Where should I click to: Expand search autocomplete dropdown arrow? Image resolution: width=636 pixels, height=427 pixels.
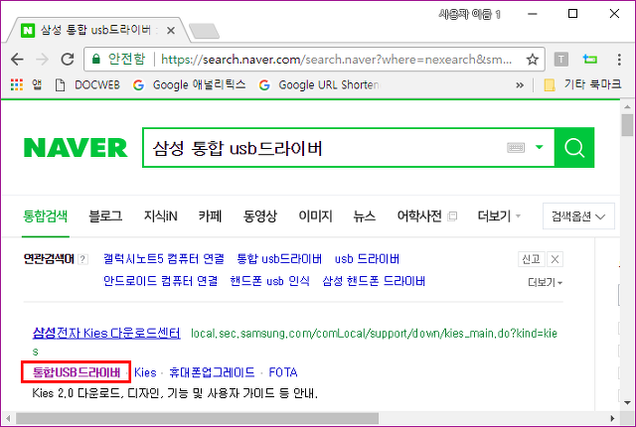coord(539,147)
